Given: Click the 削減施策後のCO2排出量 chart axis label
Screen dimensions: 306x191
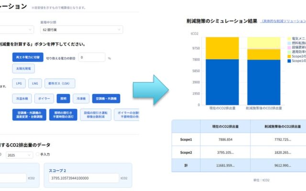Looking at the screenshot, I should coord(264,108).
